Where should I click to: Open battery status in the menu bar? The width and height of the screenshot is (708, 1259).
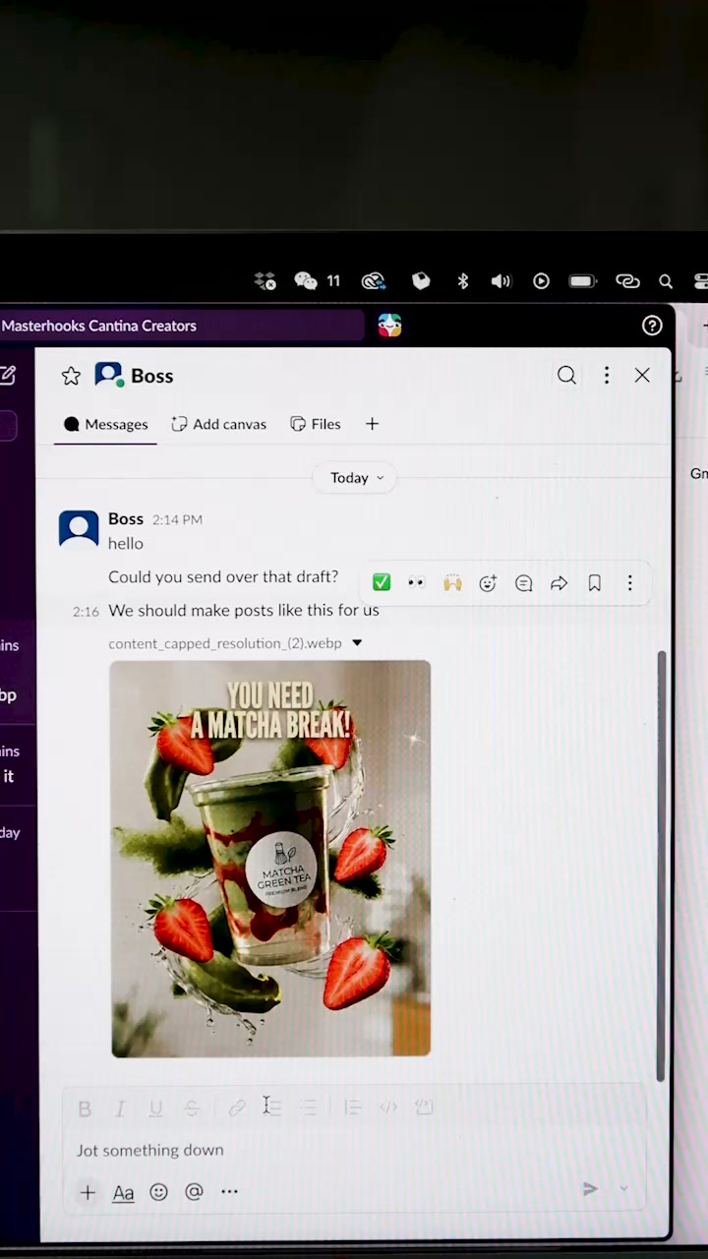pyautogui.click(x=582, y=281)
